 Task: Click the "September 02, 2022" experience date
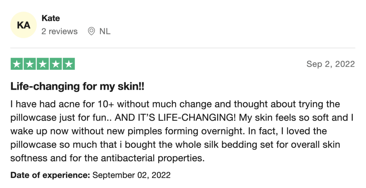[x=132, y=175]
